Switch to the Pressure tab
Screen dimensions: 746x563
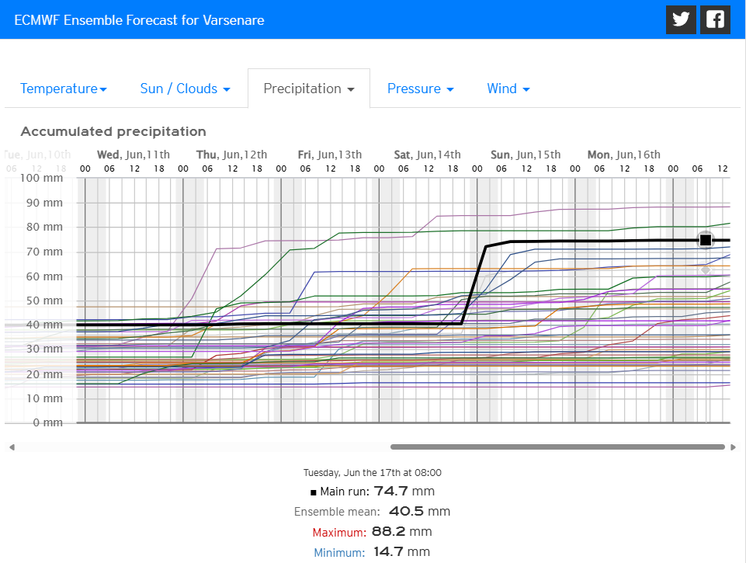tap(420, 89)
